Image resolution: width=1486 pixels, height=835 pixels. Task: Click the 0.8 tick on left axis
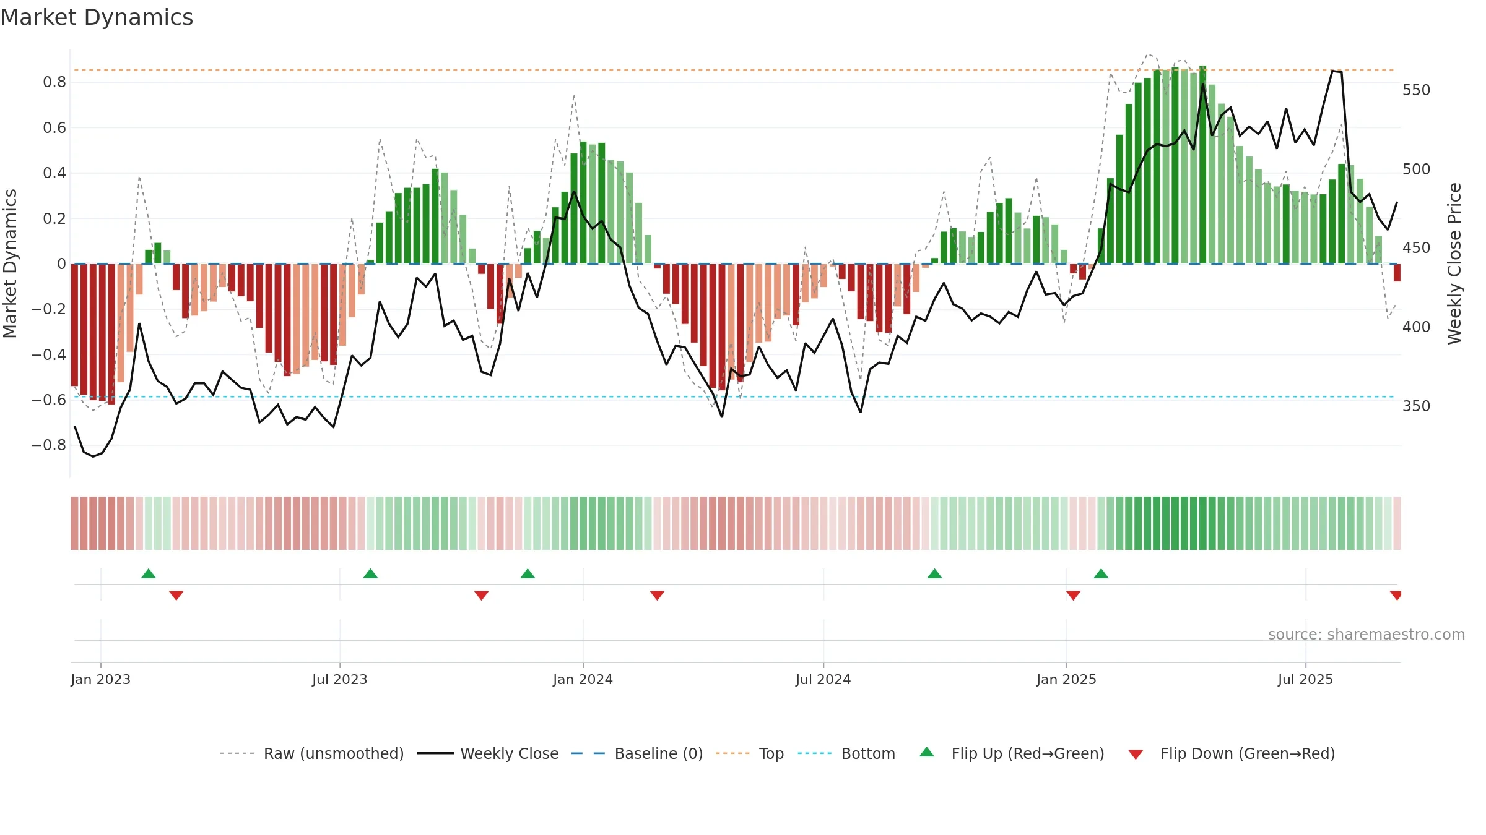pos(54,82)
